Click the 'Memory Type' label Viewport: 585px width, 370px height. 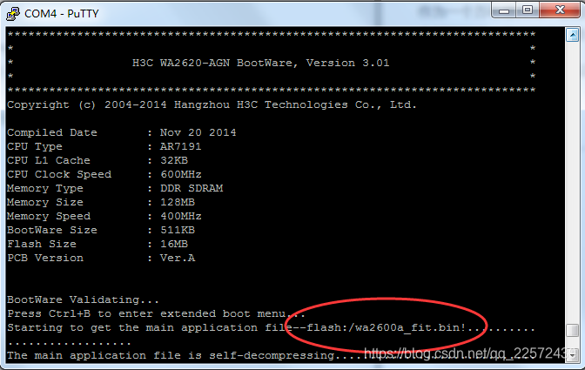click(x=45, y=188)
